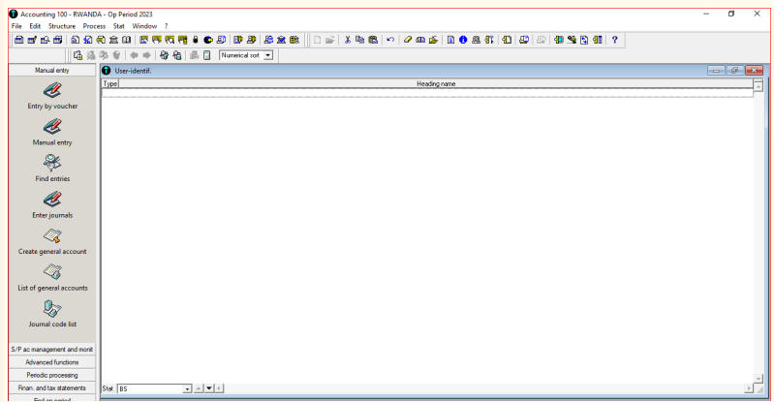
Task: Click the Help question mark icon
Action: point(614,40)
